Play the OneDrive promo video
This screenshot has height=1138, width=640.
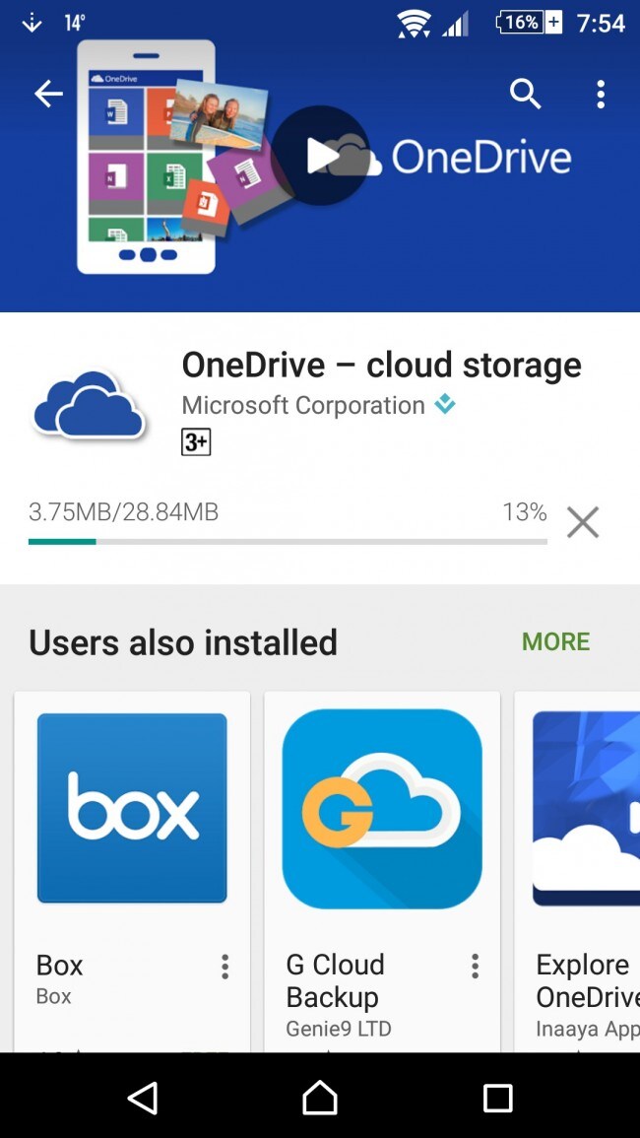click(x=320, y=156)
